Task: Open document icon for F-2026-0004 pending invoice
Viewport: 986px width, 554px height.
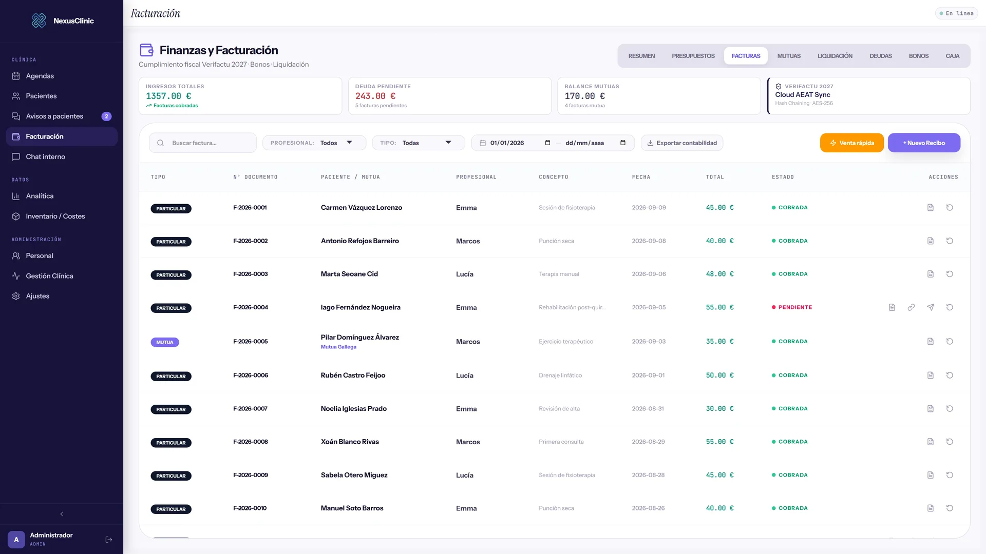Action: tap(892, 307)
